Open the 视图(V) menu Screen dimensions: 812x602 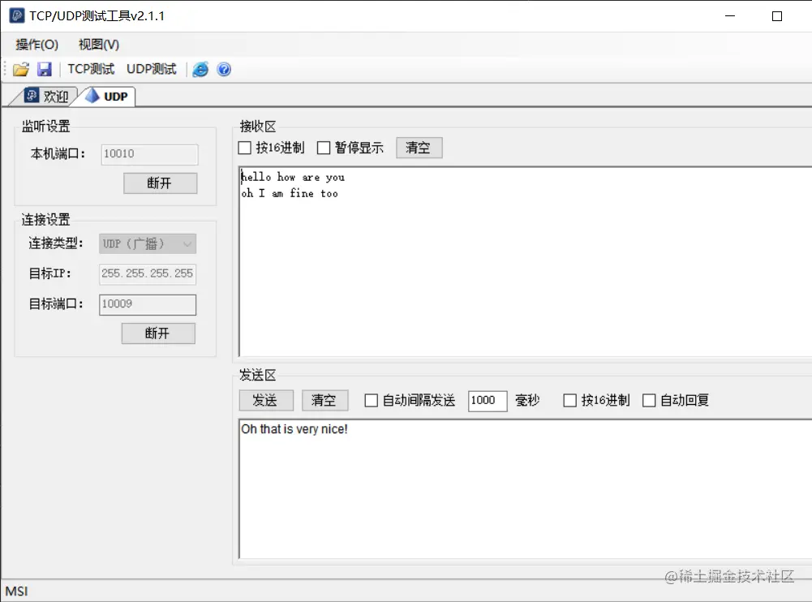click(98, 45)
